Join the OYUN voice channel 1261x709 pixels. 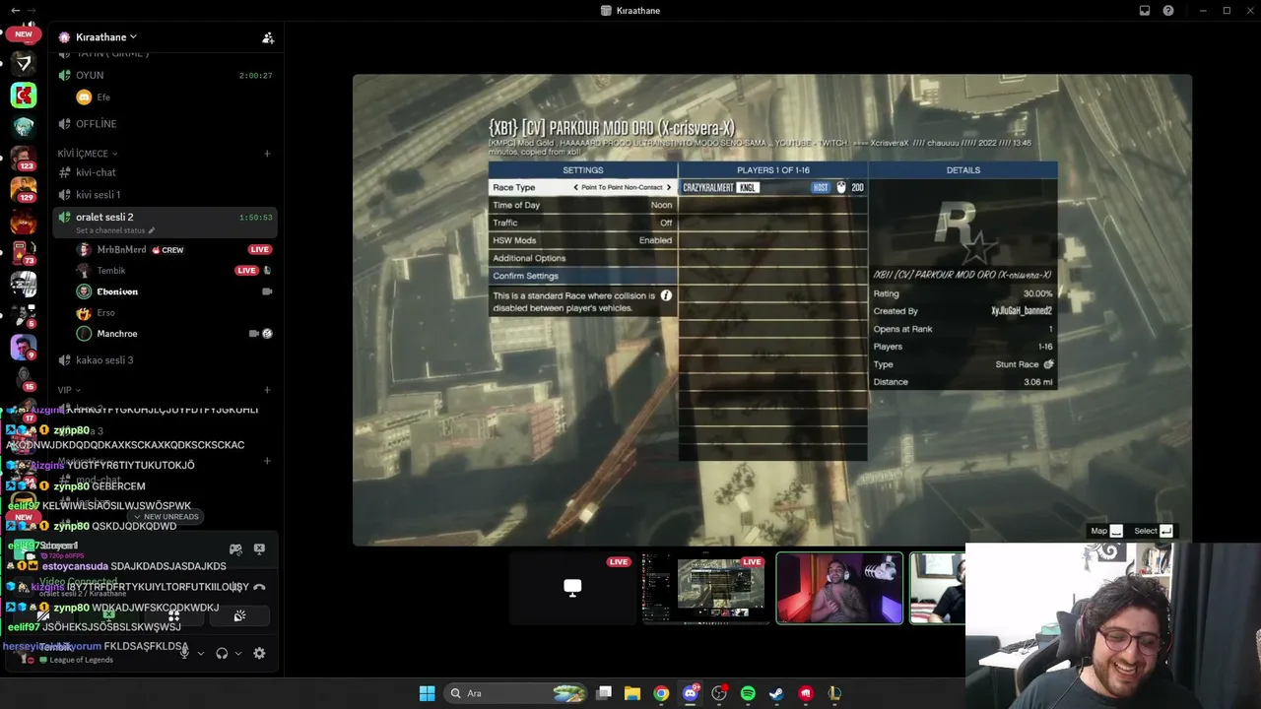click(166, 75)
